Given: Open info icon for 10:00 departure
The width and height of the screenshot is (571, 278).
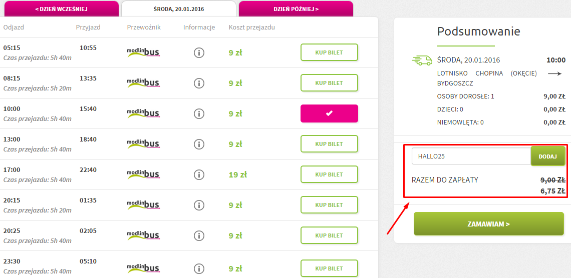Looking at the screenshot, I should 199,113.
